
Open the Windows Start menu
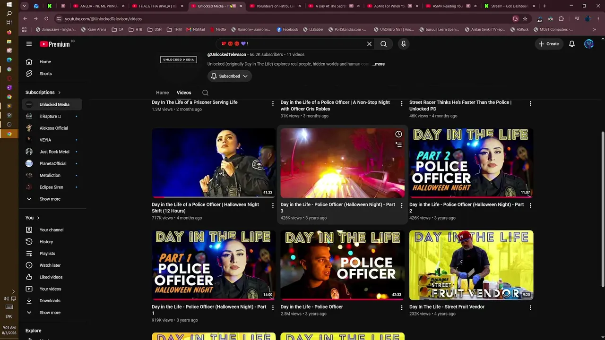click(9, 4)
